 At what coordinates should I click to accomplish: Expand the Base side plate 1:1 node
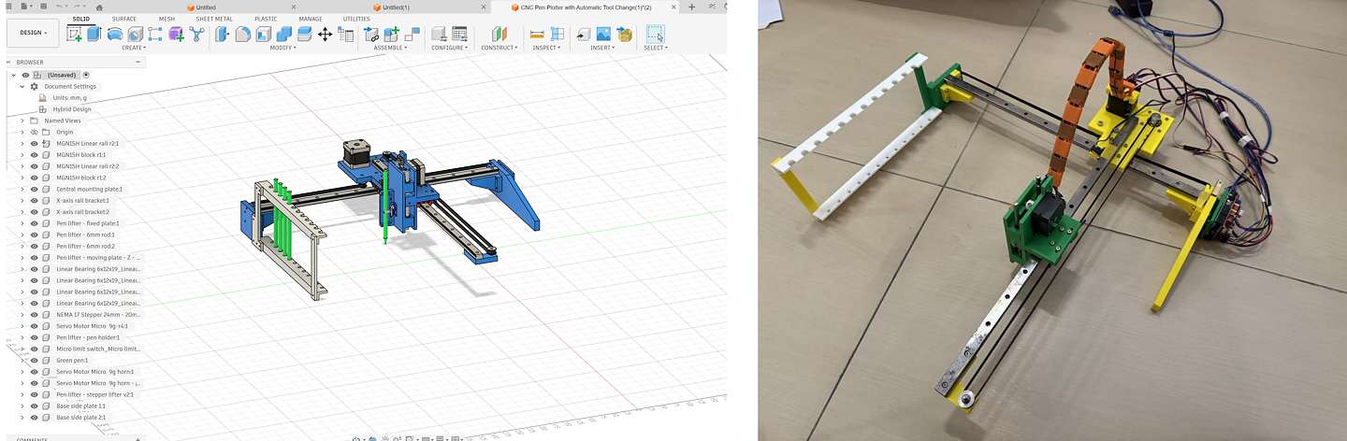click(22, 405)
